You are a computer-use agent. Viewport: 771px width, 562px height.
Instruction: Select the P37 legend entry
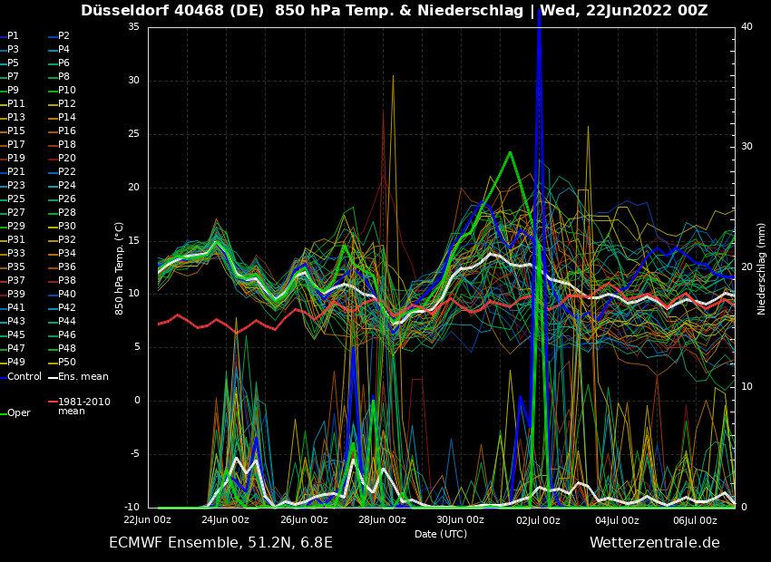coord(16,281)
